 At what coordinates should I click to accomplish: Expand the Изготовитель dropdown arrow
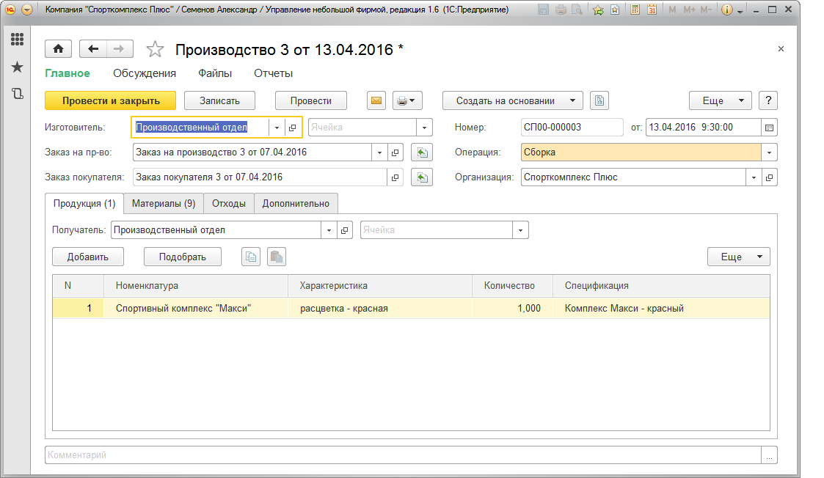[277, 128]
